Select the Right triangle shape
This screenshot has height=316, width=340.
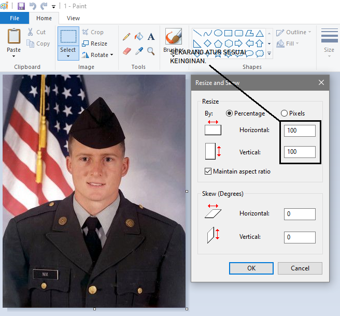[x=196, y=44]
